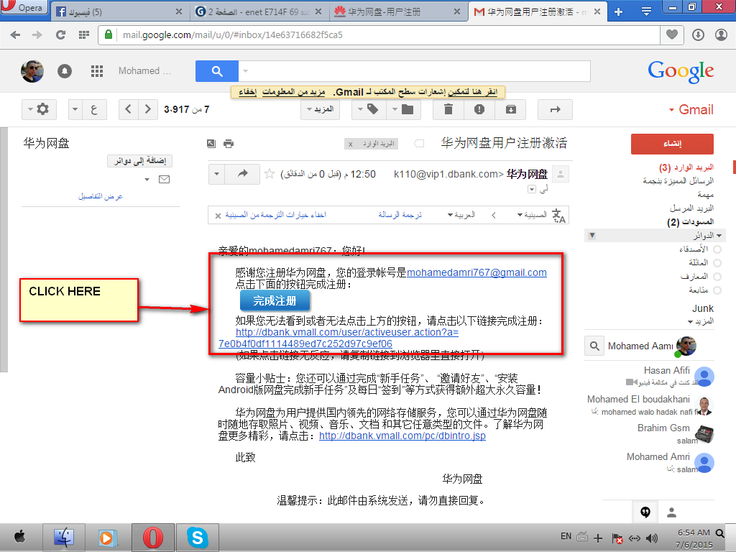Open Opera speed dial grid icon

pos(84,34)
